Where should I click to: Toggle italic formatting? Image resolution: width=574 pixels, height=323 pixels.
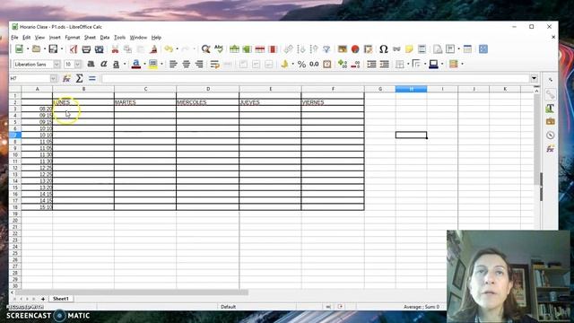(x=104, y=64)
